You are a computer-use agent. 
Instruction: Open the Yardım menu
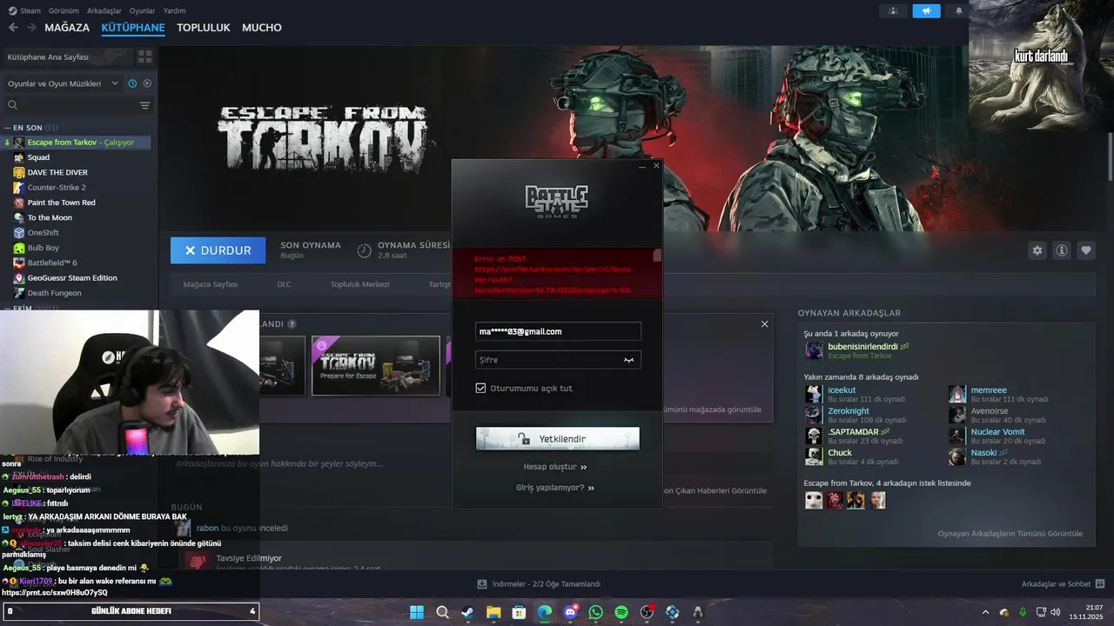[175, 10]
